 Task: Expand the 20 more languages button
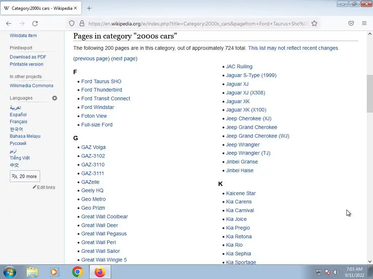25,176
